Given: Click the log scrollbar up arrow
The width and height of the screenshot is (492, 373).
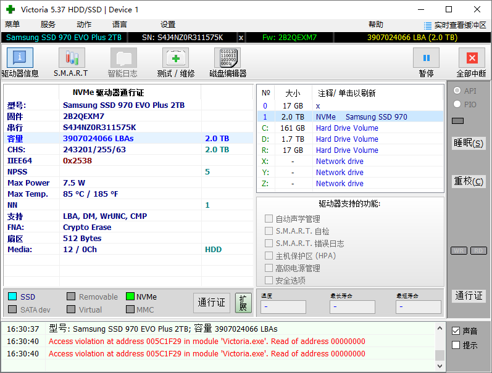Looking at the screenshot, I should (440, 328).
